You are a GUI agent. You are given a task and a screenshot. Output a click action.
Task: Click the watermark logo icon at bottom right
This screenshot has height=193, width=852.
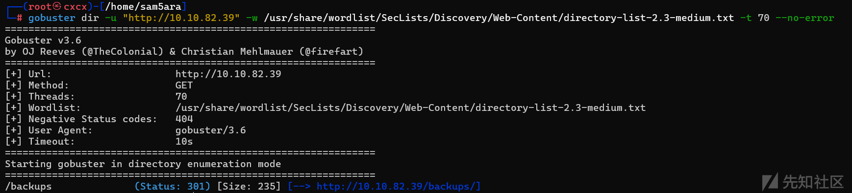point(770,182)
